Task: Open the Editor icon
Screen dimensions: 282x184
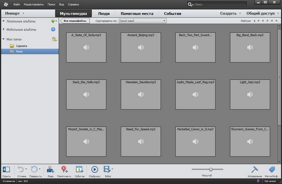Action: coord(107,169)
